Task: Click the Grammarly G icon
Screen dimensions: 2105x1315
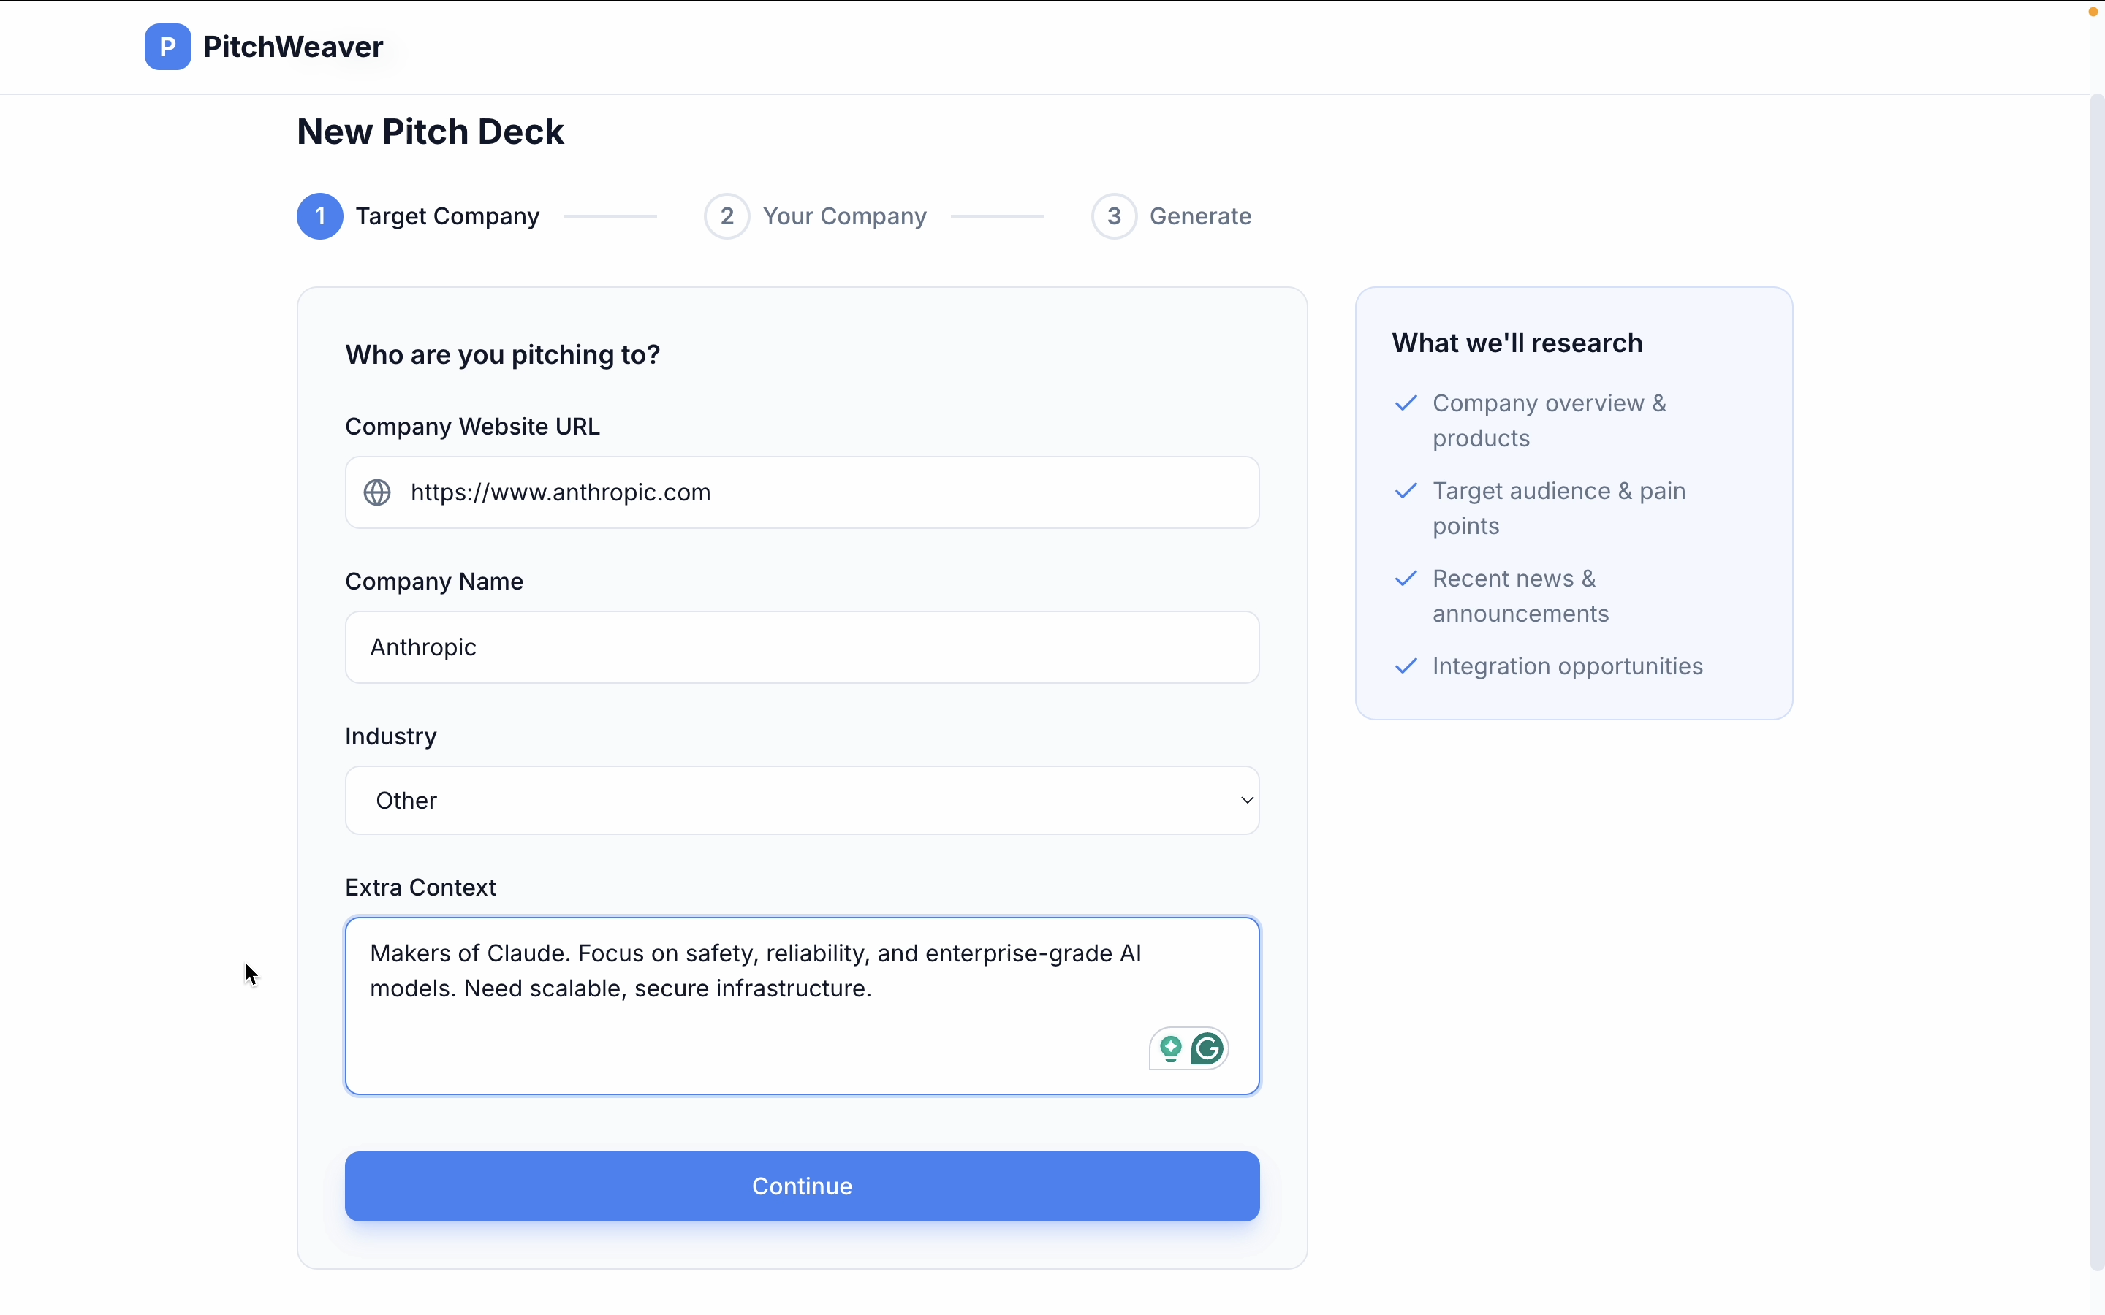Action: click(x=1207, y=1049)
